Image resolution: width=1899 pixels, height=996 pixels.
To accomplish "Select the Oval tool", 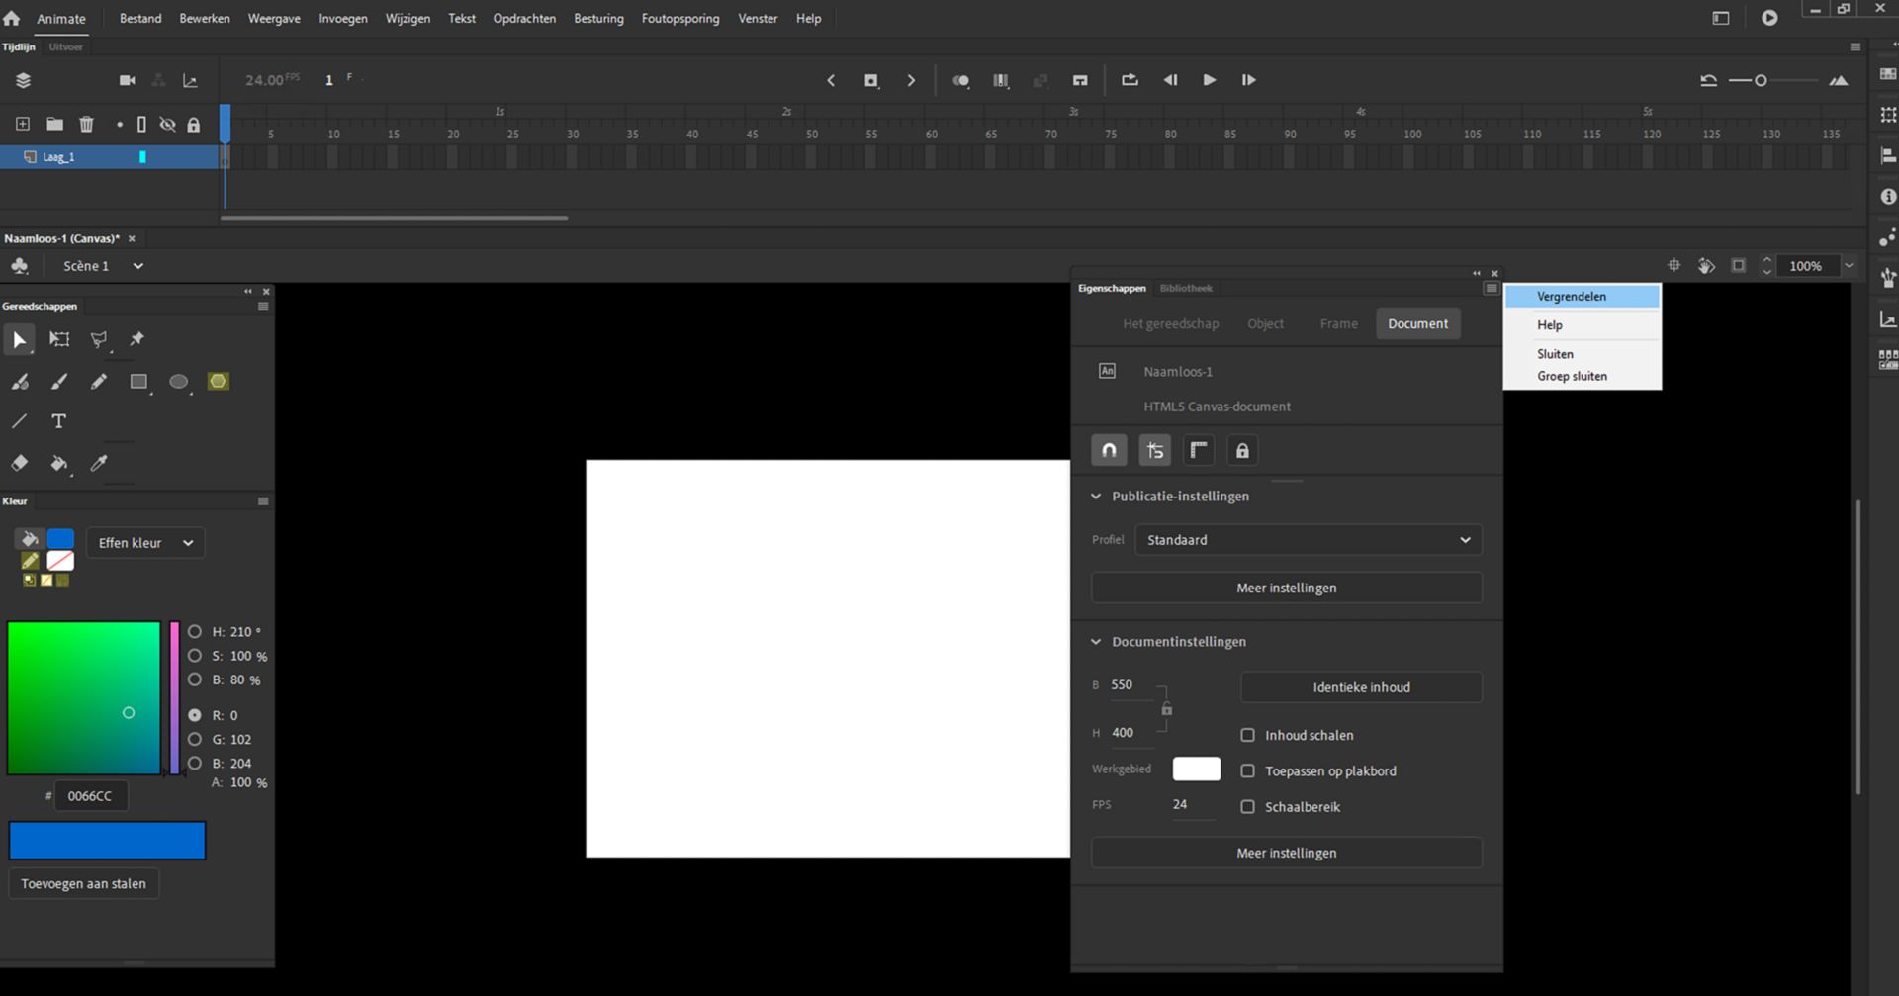I will (178, 382).
